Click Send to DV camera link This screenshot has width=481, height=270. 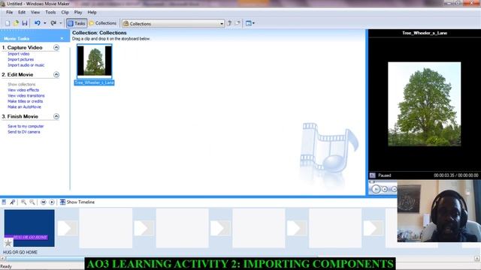[23, 132]
